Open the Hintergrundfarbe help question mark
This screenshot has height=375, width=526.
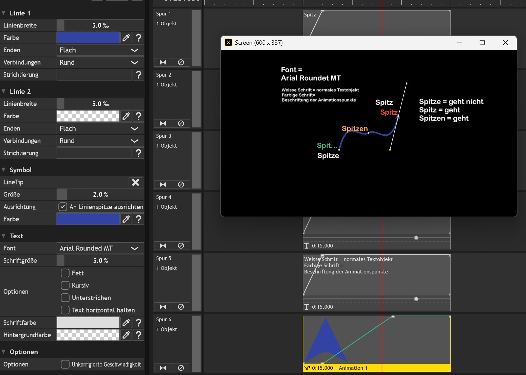coord(138,335)
